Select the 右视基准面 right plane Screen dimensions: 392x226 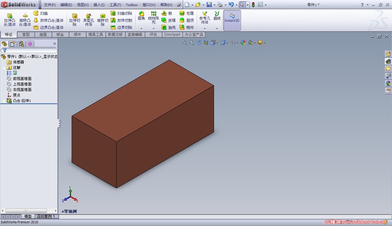(x=19, y=90)
